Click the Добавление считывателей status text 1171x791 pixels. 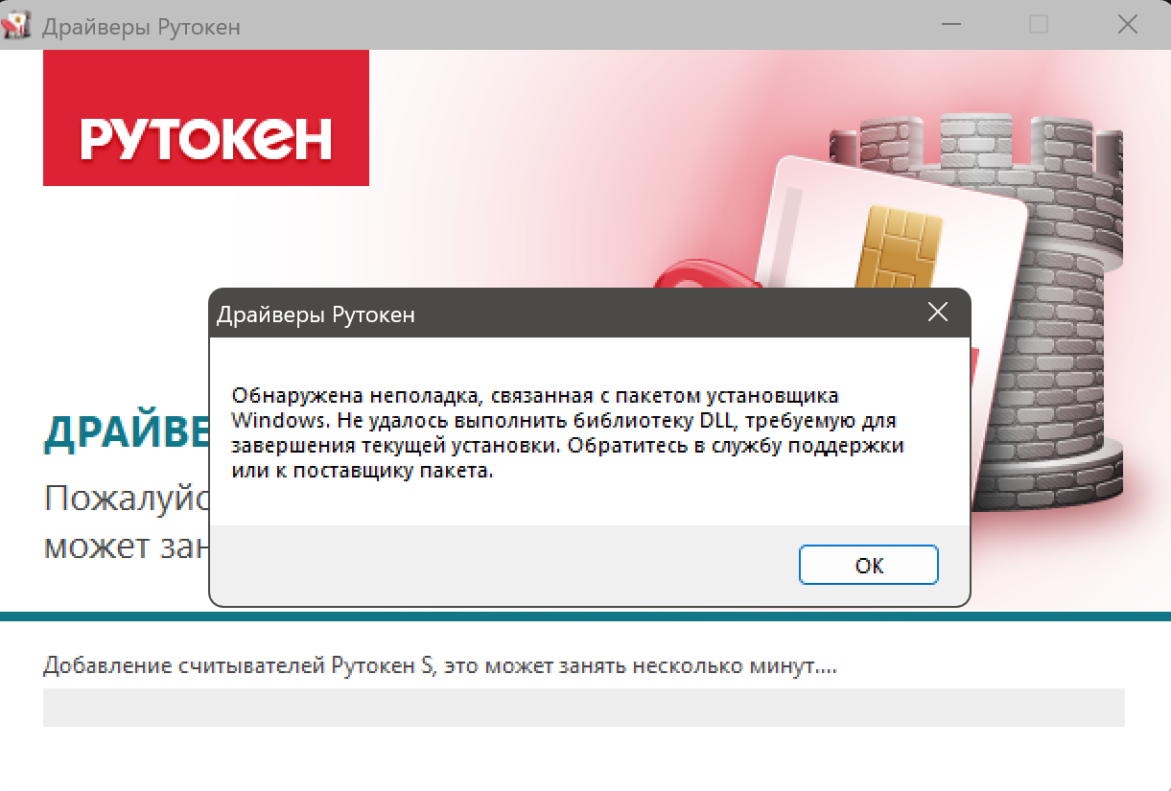(x=440, y=665)
